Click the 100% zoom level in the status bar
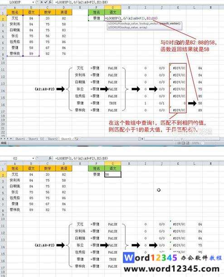Image resolution: width=224 pixels, height=277 pixels. tap(195, 143)
